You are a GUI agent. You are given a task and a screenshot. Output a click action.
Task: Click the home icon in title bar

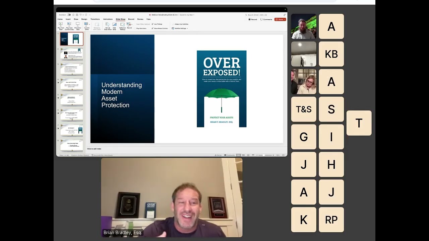click(73, 15)
